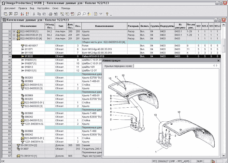Sort descending with the Я-A up arrow
The image size is (228, 163).
(27, 14)
